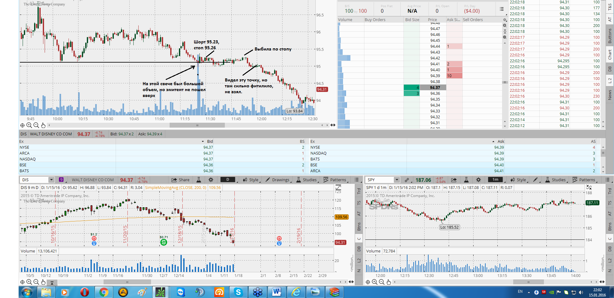Open the News side tab
This screenshot has height=298, width=614.
(x=610, y=95)
